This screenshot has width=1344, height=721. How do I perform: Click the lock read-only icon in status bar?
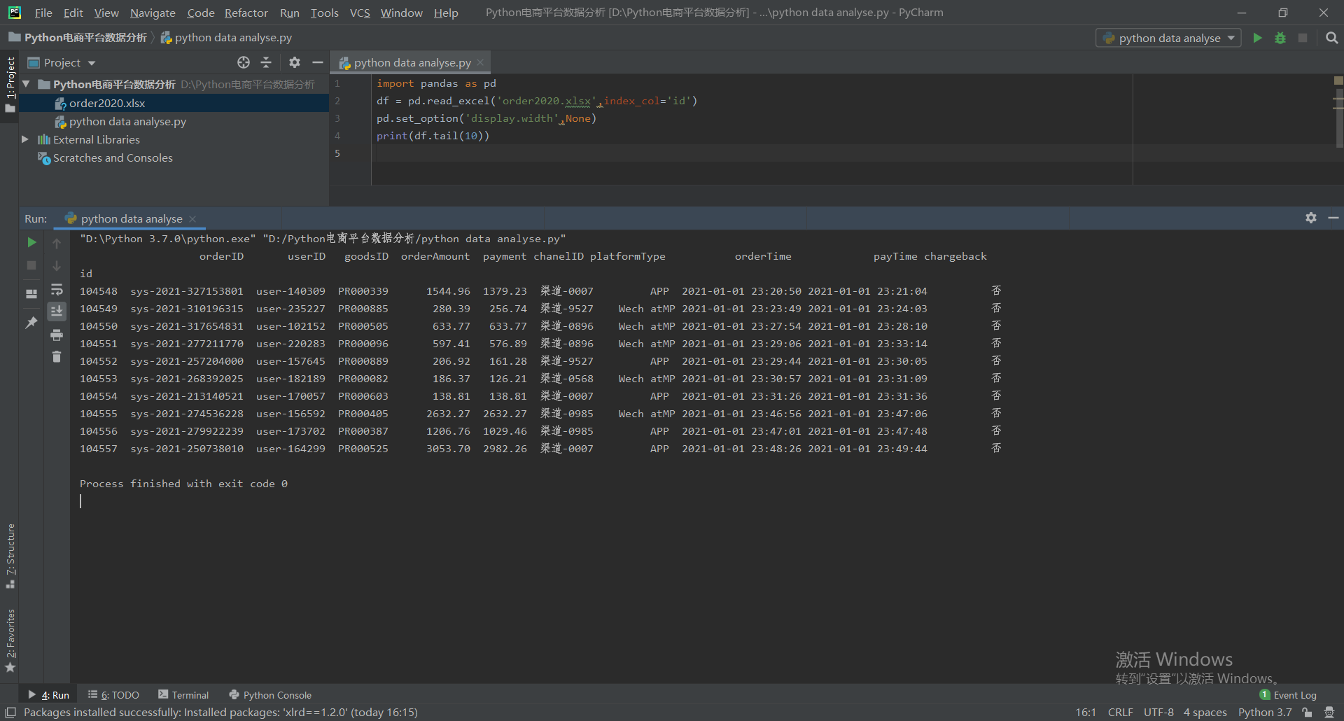(x=1307, y=713)
